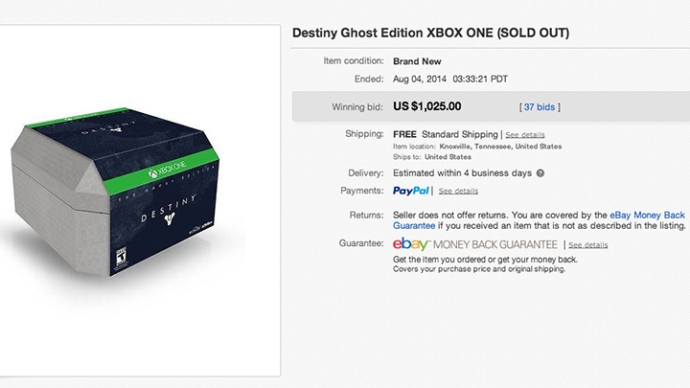Open the 37 bids history link
Screen dimensions: 690x388
point(540,106)
